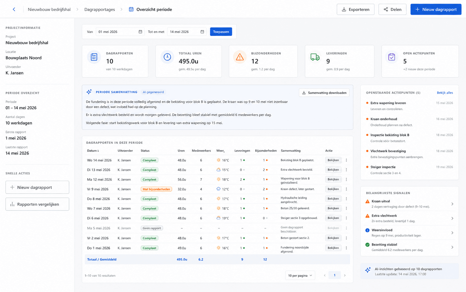The height and width of the screenshot is (292, 466).
Task: Apply date range with Toepassen
Action: coord(221,32)
